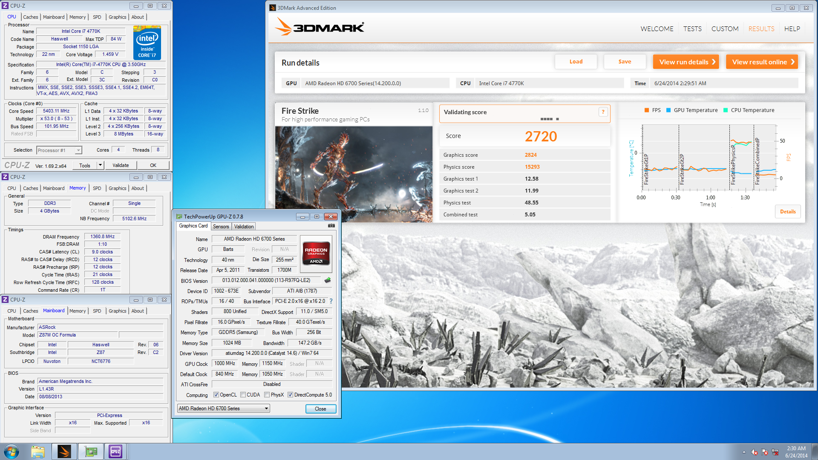Click the Show desktop button on the taskbar
The height and width of the screenshot is (460, 818).
(815, 452)
